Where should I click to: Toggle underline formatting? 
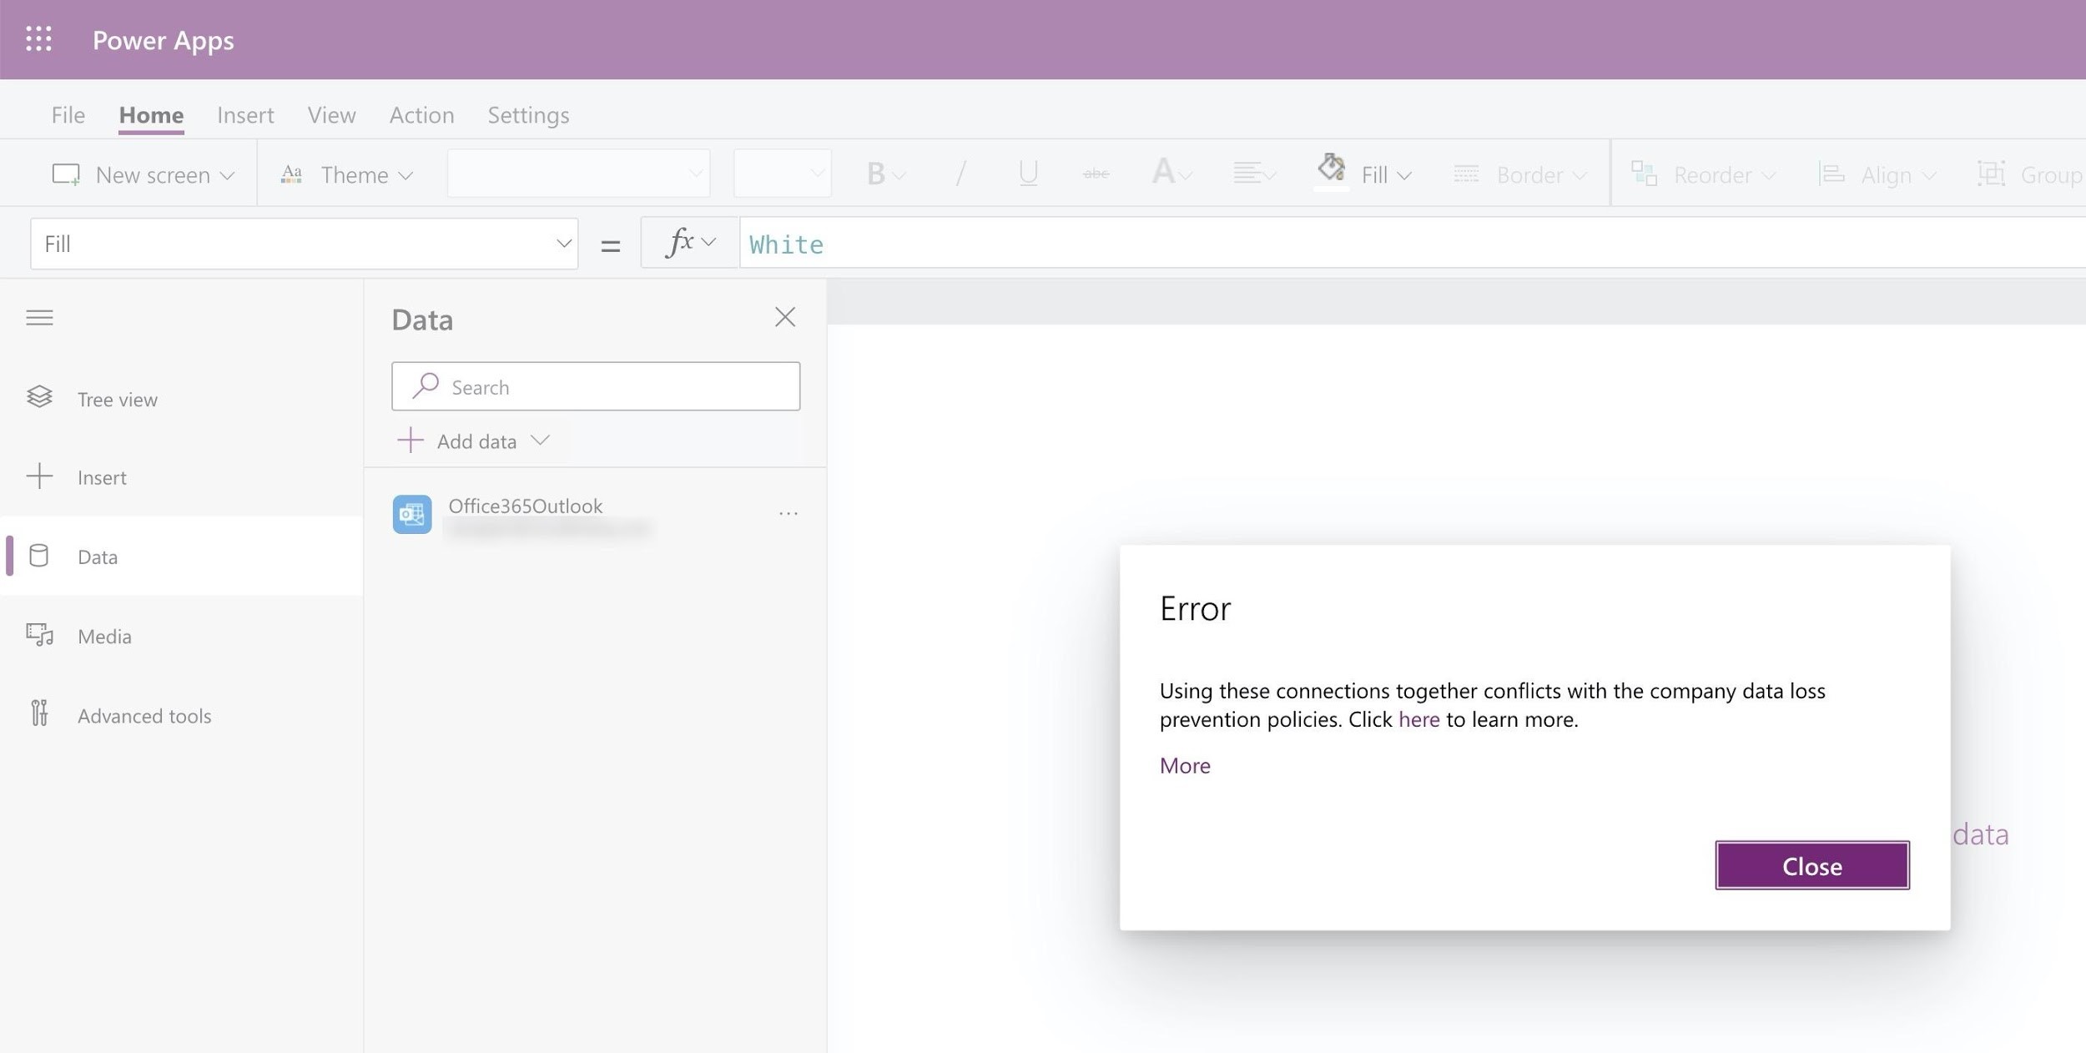(x=1028, y=174)
